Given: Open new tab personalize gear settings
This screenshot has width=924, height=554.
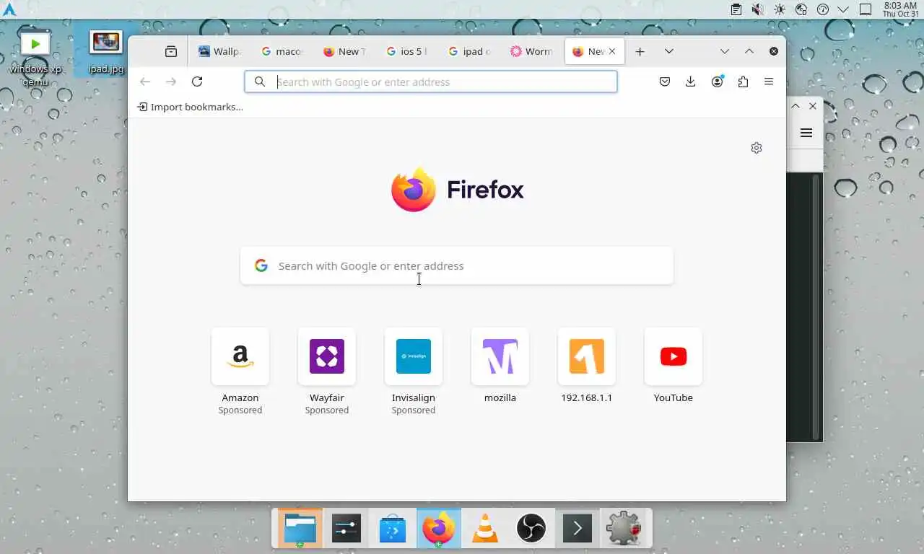Looking at the screenshot, I should [x=757, y=148].
